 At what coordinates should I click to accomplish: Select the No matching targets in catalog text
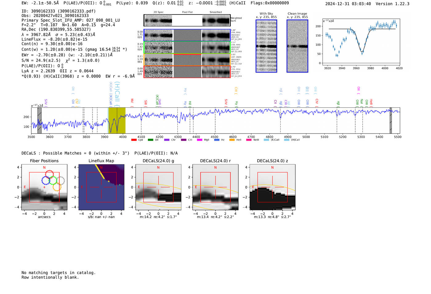tap(58, 273)
